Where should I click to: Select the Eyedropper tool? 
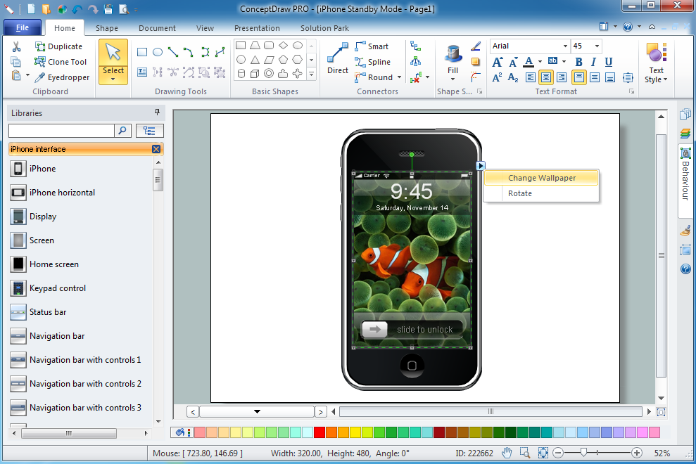point(62,77)
